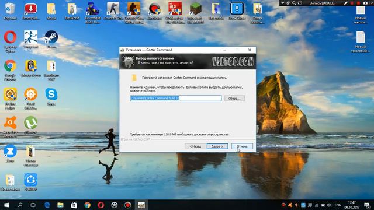Screen dimensions: 374x210
Task: Open the Action Center notifications icon
Action: pyautogui.click(x=368, y=205)
